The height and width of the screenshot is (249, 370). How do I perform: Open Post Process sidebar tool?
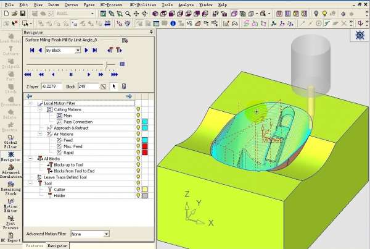click(x=10, y=222)
